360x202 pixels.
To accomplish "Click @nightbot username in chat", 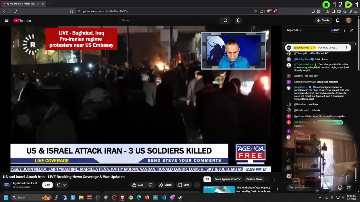I will [x=300, y=87].
